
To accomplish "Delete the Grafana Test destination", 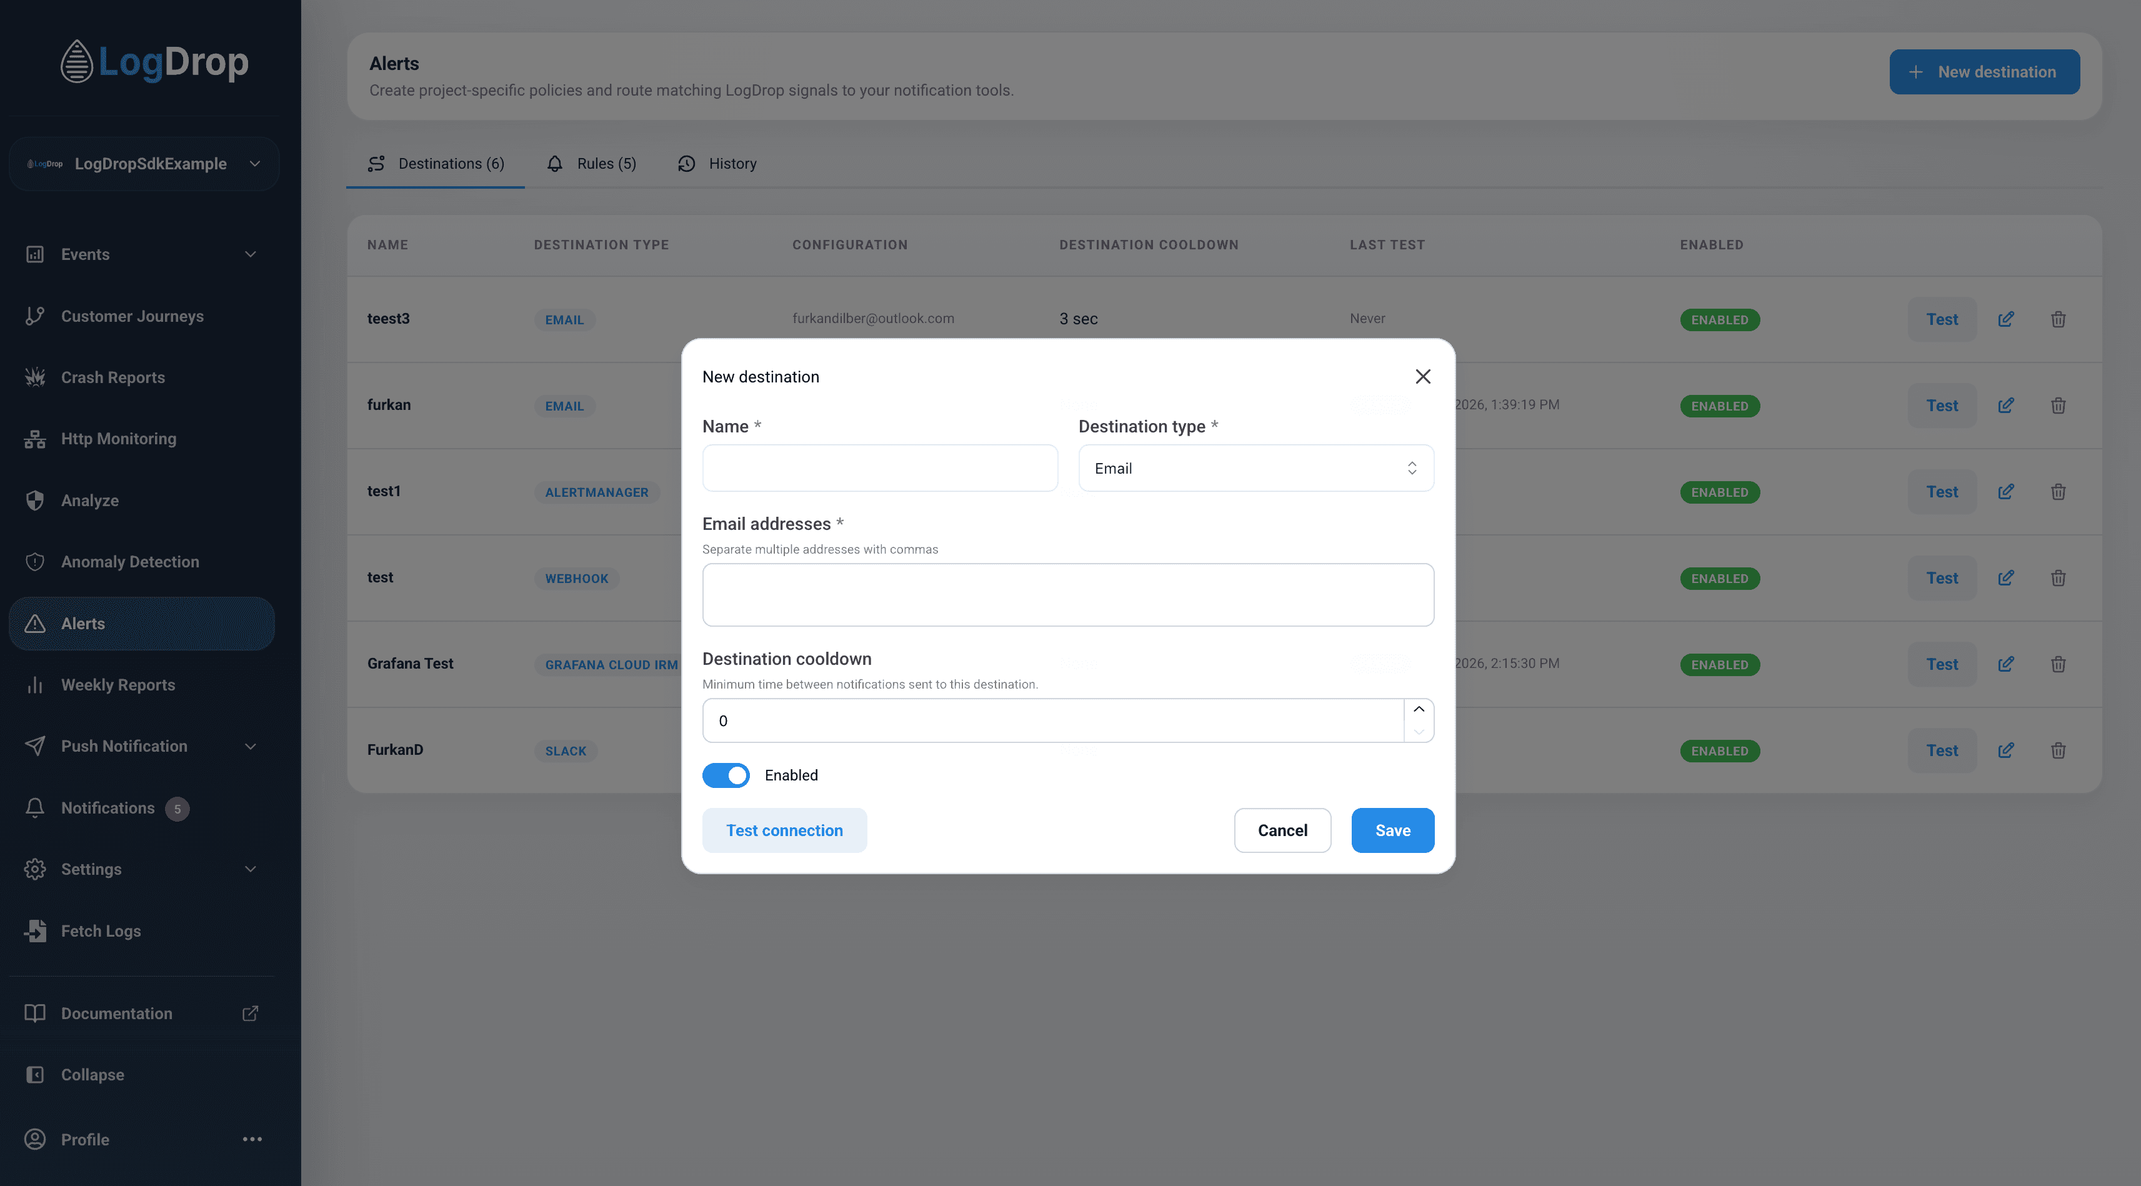I will point(2058,664).
